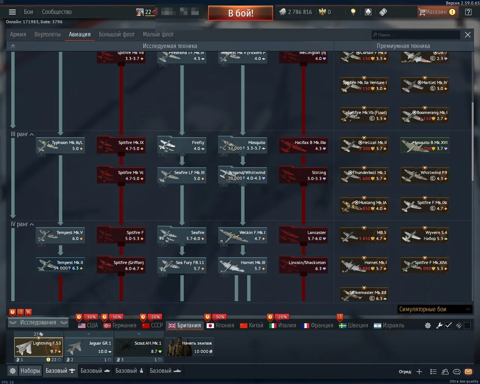
Task: Click the Silver Lions balance 2 786 816
Action: tap(295, 12)
